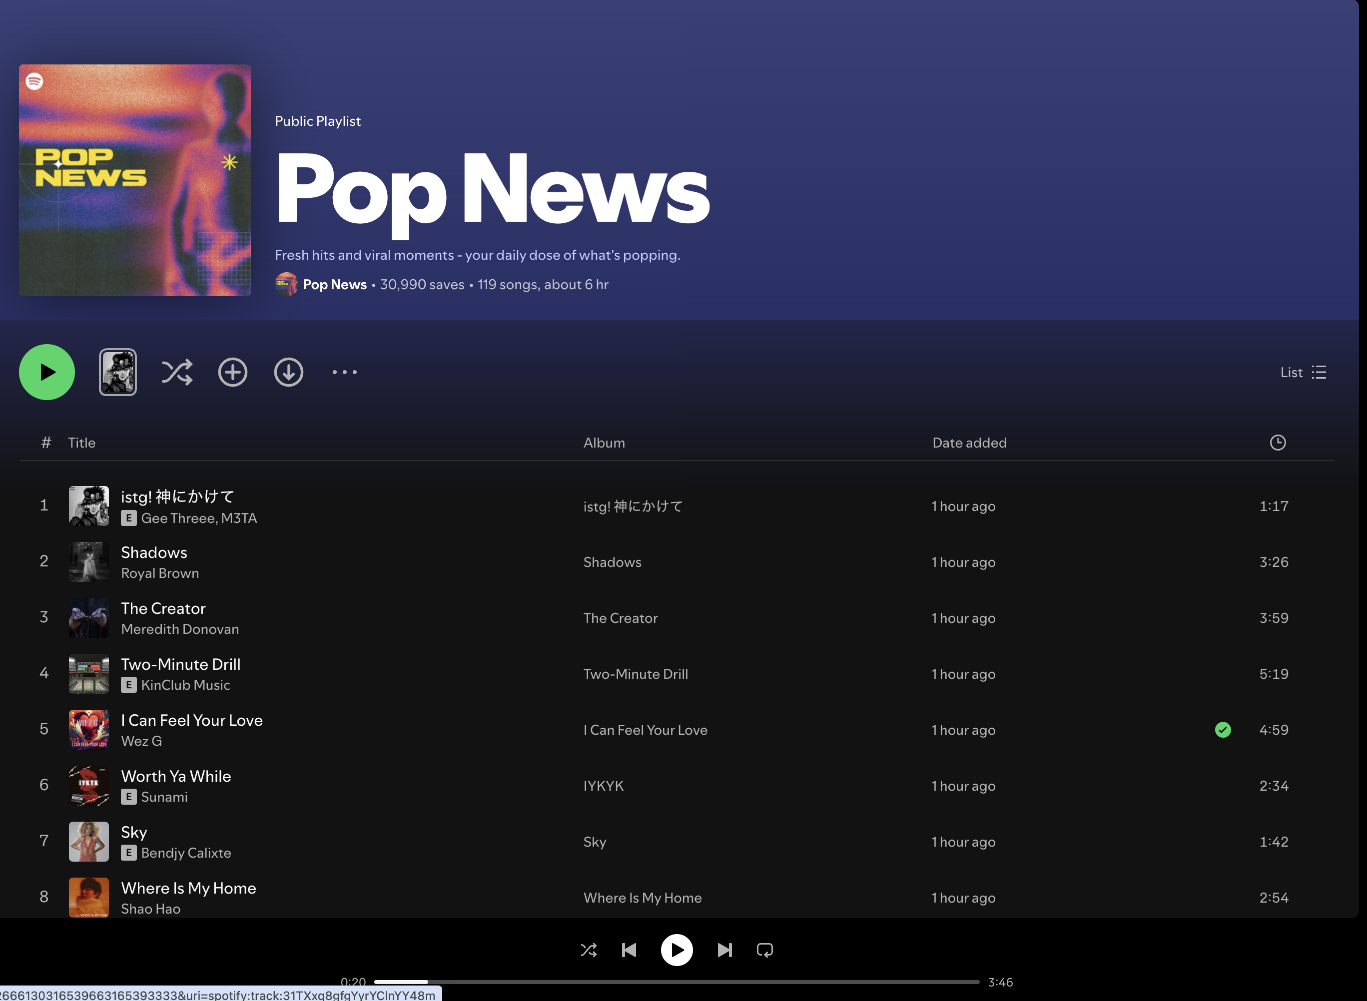Viewport: 1367px width, 1001px height.
Task: Download the Pop News playlist
Action: (x=288, y=372)
